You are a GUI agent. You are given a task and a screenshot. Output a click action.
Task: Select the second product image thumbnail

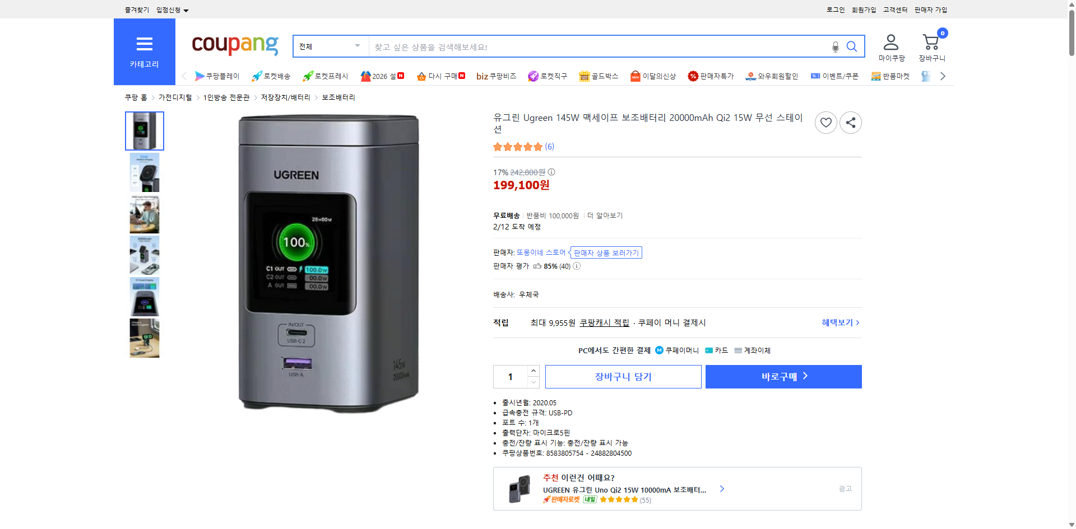point(144,172)
